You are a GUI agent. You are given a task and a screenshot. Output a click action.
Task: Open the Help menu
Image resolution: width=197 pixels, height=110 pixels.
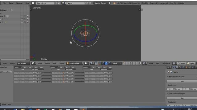click(27, 3)
